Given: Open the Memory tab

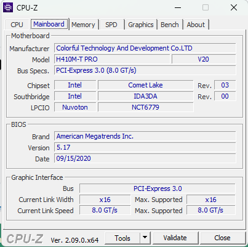Looking at the screenshot, I should click(x=83, y=25).
